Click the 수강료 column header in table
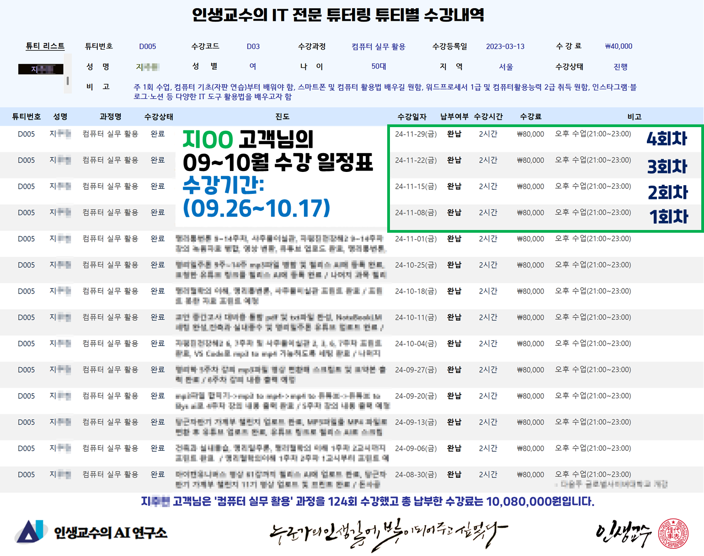This screenshot has height=556, width=704. (x=530, y=117)
